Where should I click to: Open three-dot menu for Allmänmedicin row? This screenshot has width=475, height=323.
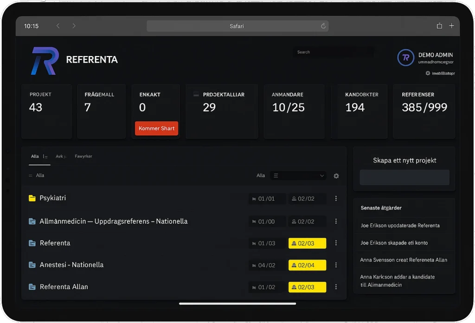tap(336, 222)
